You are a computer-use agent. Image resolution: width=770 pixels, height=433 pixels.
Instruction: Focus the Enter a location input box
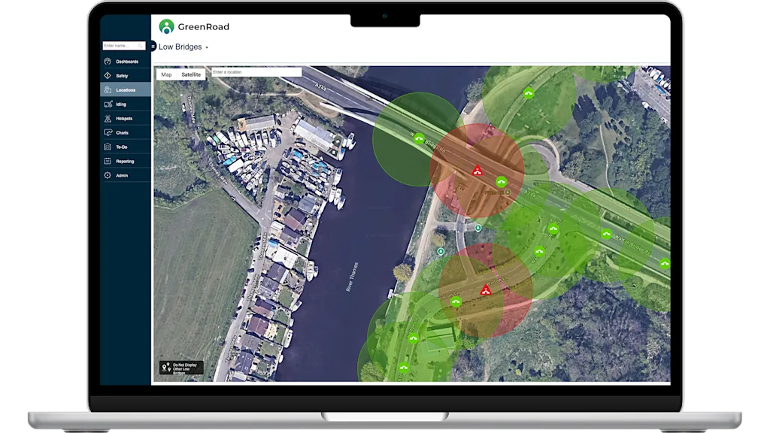pos(256,72)
